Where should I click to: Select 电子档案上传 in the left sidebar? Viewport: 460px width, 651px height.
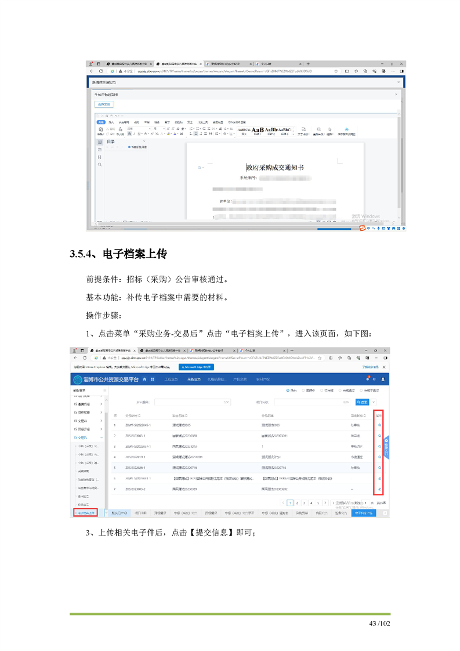[x=84, y=513]
